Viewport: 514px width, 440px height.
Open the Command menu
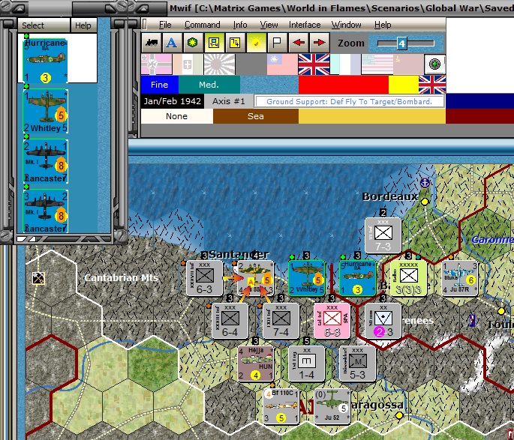(203, 25)
